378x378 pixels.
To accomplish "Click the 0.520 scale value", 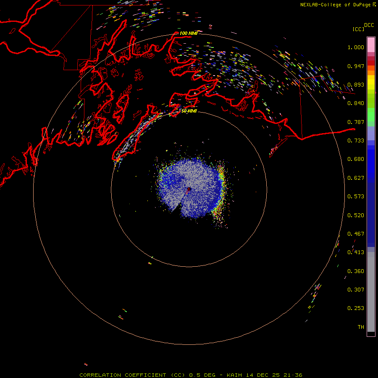I will pos(356,215).
